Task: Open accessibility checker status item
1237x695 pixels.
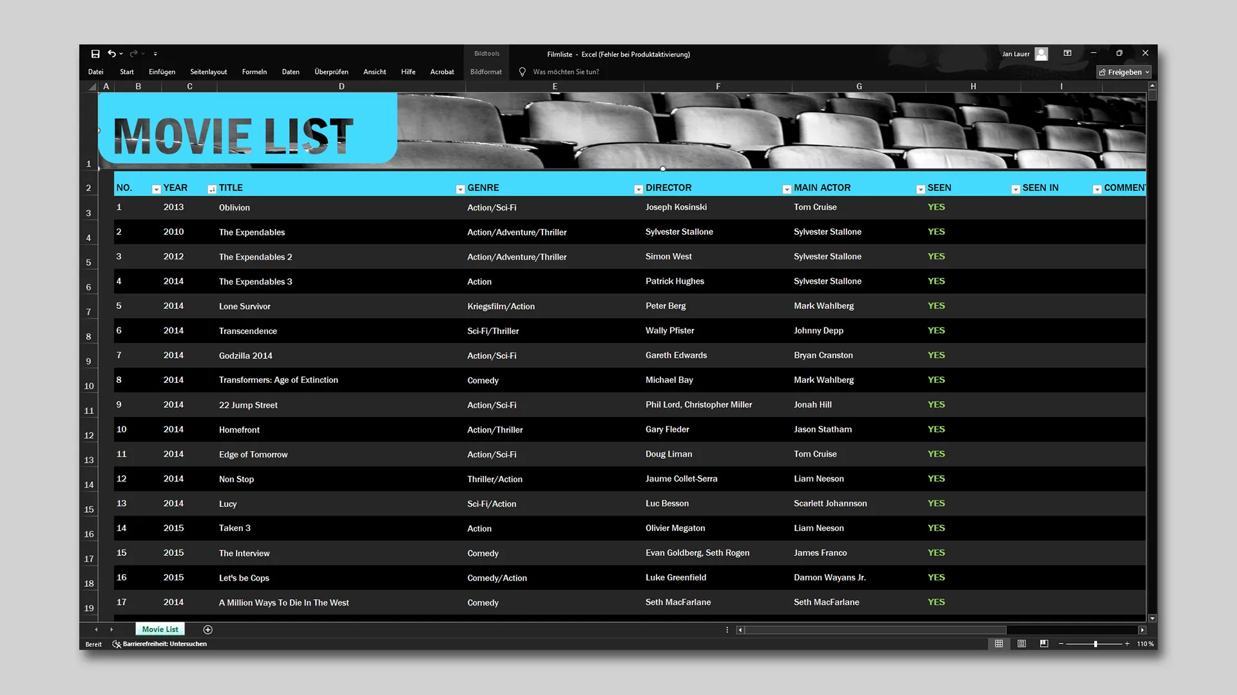Action: (160, 644)
